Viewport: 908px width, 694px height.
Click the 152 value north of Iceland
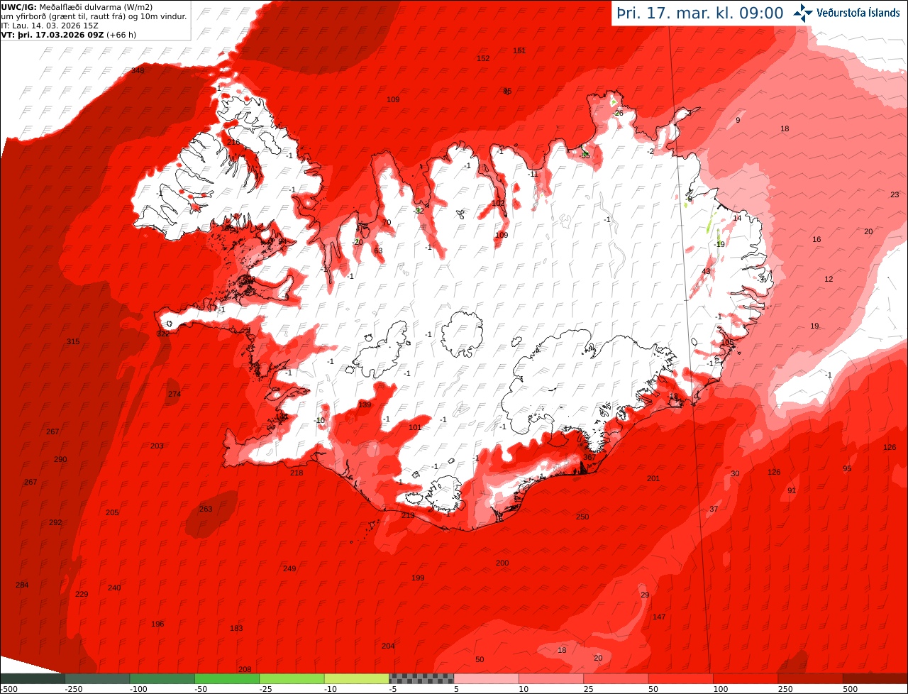(483, 58)
